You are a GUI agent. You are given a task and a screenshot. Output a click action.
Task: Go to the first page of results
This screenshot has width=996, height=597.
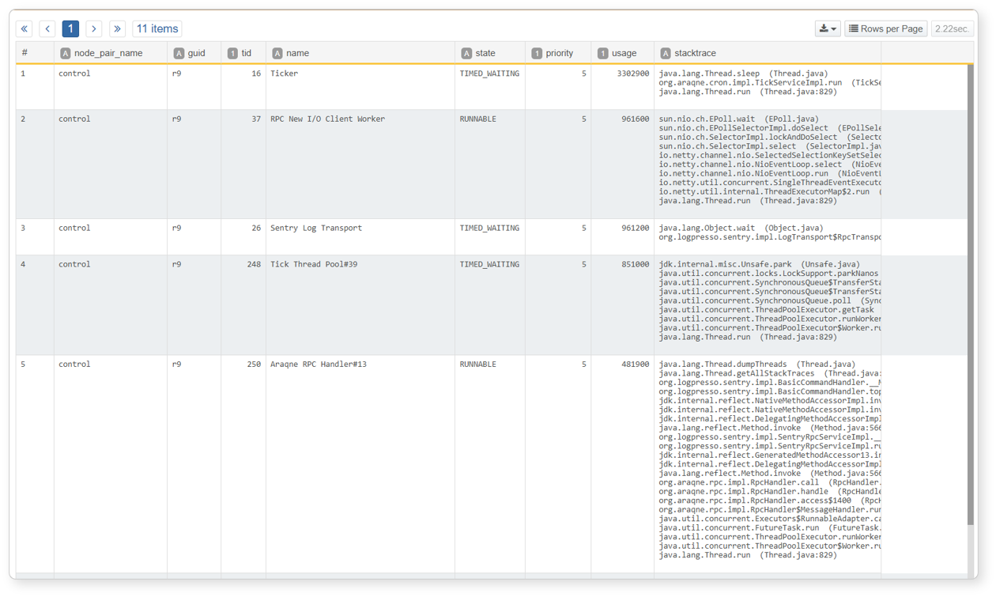pyautogui.click(x=25, y=28)
